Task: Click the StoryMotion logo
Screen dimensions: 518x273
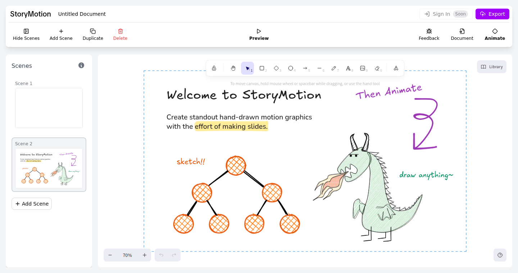Action: (x=31, y=14)
